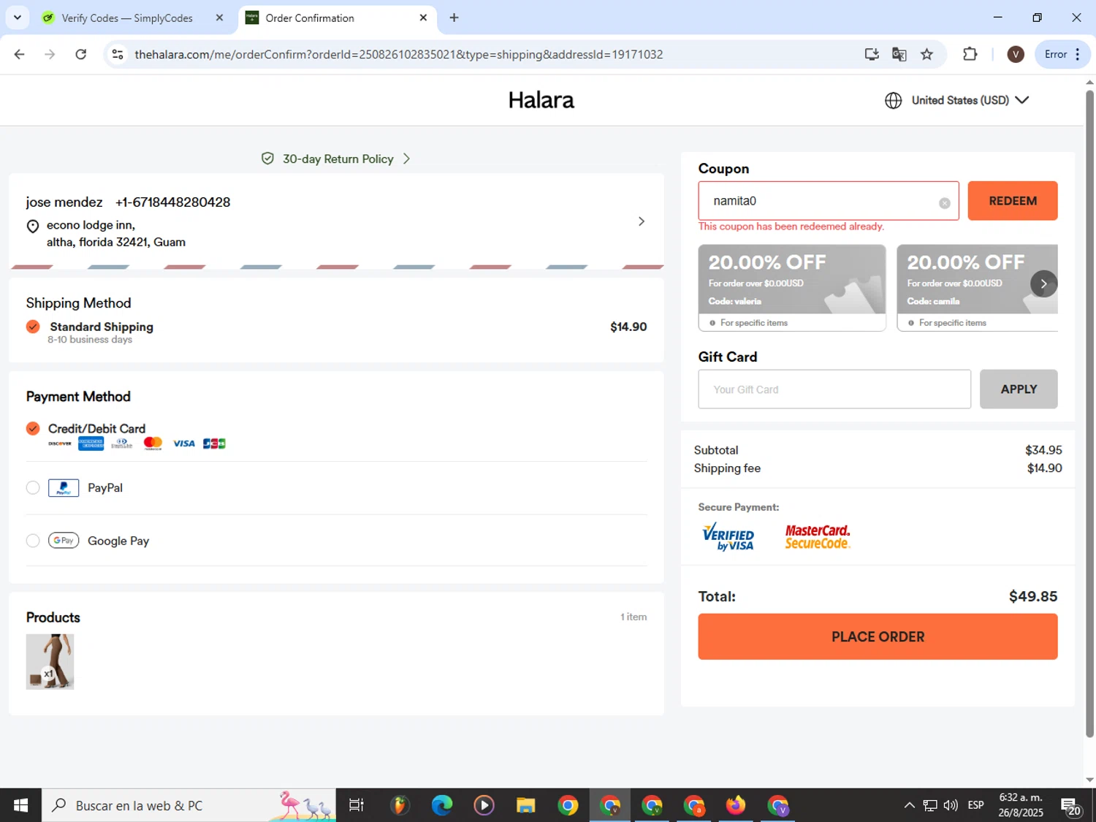Screen dimensions: 1096x822
Task: Click the translate page icon
Action: click(899, 54)
